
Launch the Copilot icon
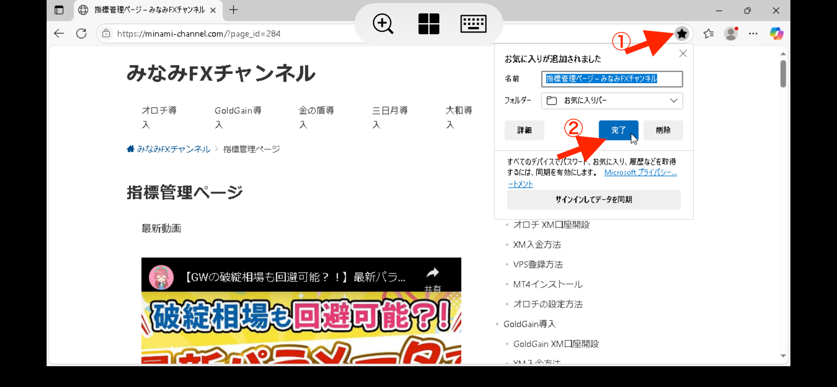[x=776, y=33]
